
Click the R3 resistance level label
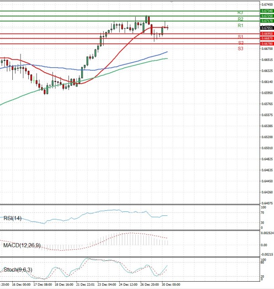click(x=240, y=13)
